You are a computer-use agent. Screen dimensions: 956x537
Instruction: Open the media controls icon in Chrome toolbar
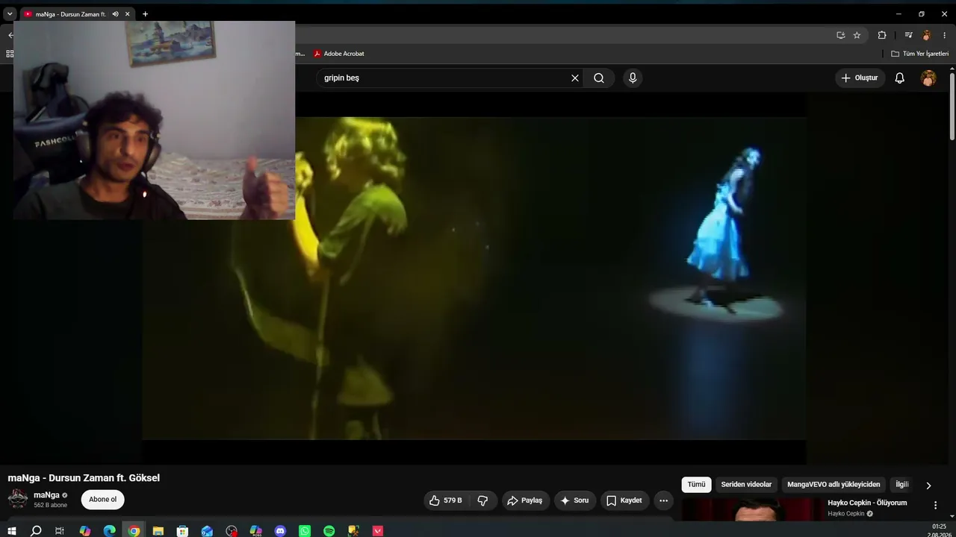(x=908, y=35)
